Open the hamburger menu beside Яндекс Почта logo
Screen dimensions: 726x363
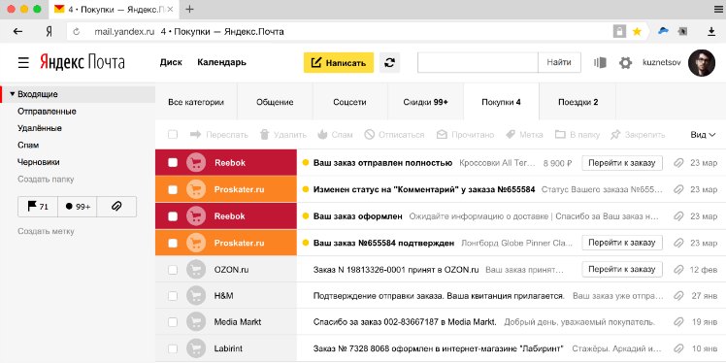click(23, 62)
